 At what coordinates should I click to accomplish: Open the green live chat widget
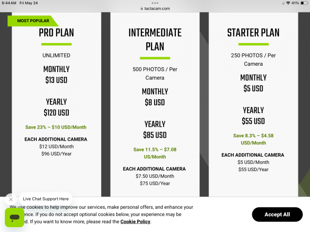tap(15, 217)
